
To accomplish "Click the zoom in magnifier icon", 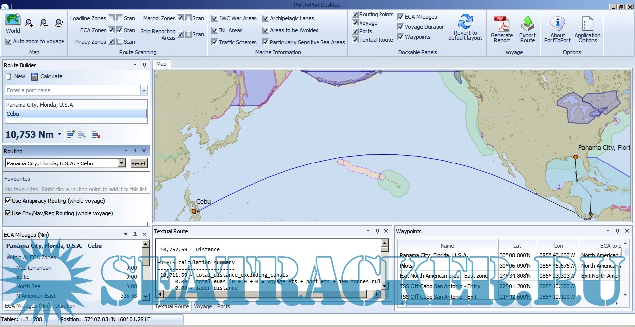I will click(x=29, y=23).
